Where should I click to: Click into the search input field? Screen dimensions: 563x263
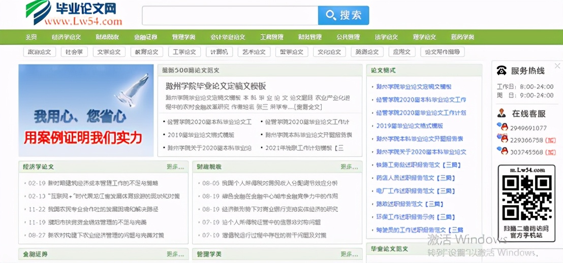click(230, 15)
